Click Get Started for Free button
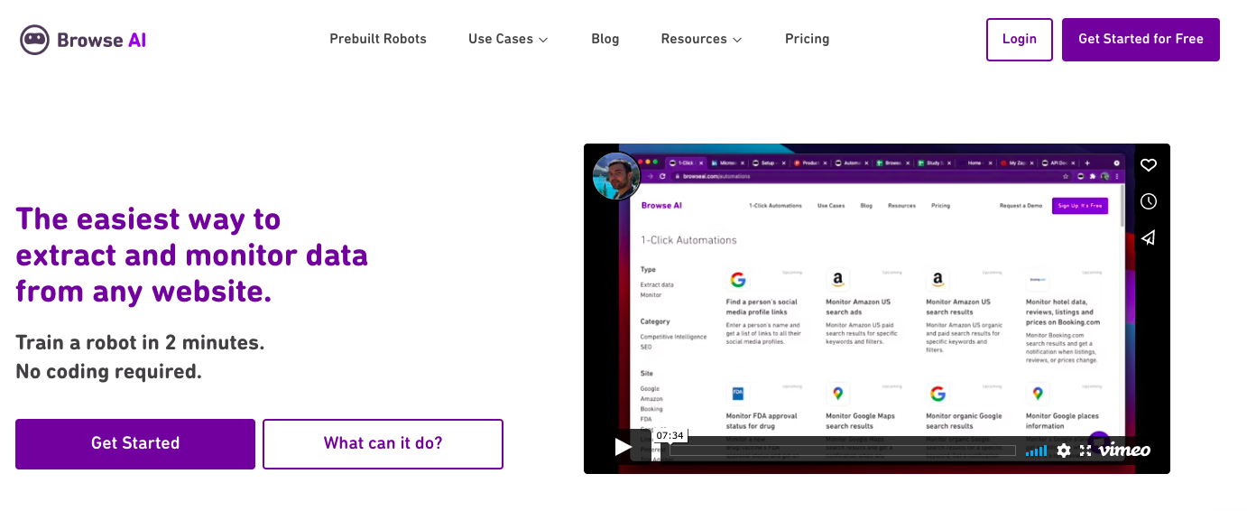1247x511 pixels. click(x=1141, y=40)
